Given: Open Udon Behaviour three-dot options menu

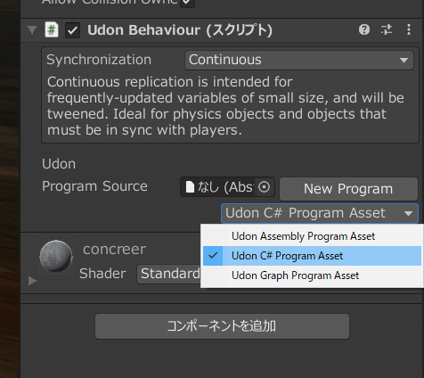Looking at the screenshot, I should pyautogui.click(x=409, y=29).
